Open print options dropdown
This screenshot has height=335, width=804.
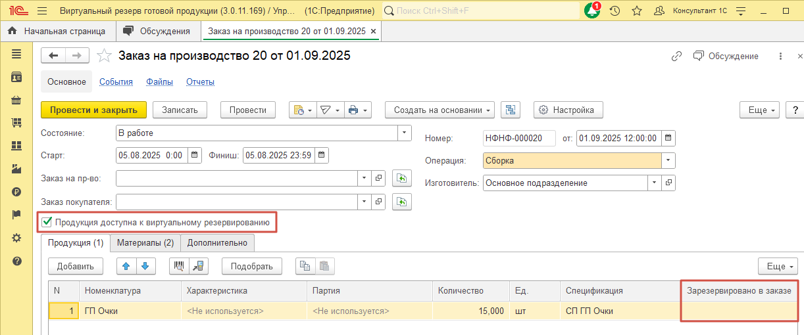click(359, 110)
